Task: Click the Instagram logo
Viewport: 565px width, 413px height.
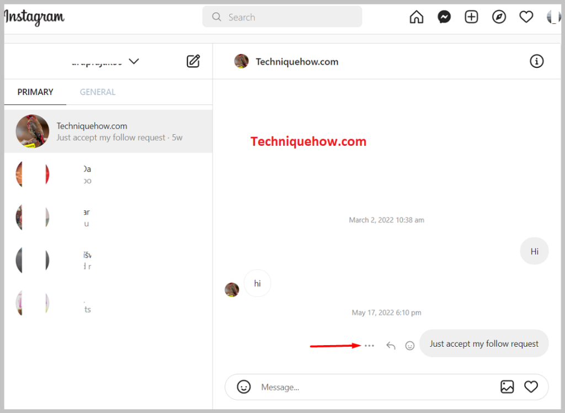Action: 34,17
